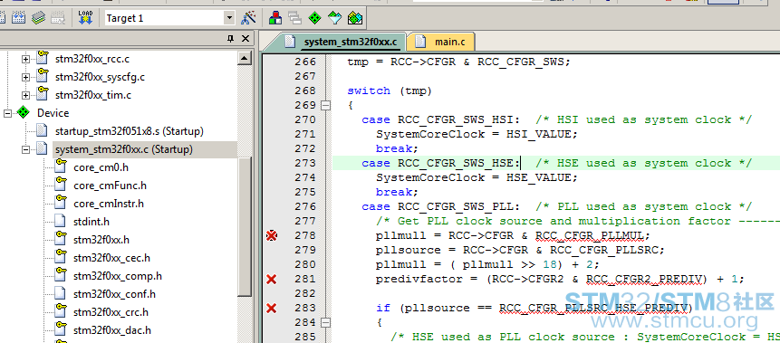Collapse the Device group node

(x=7, y=113)
